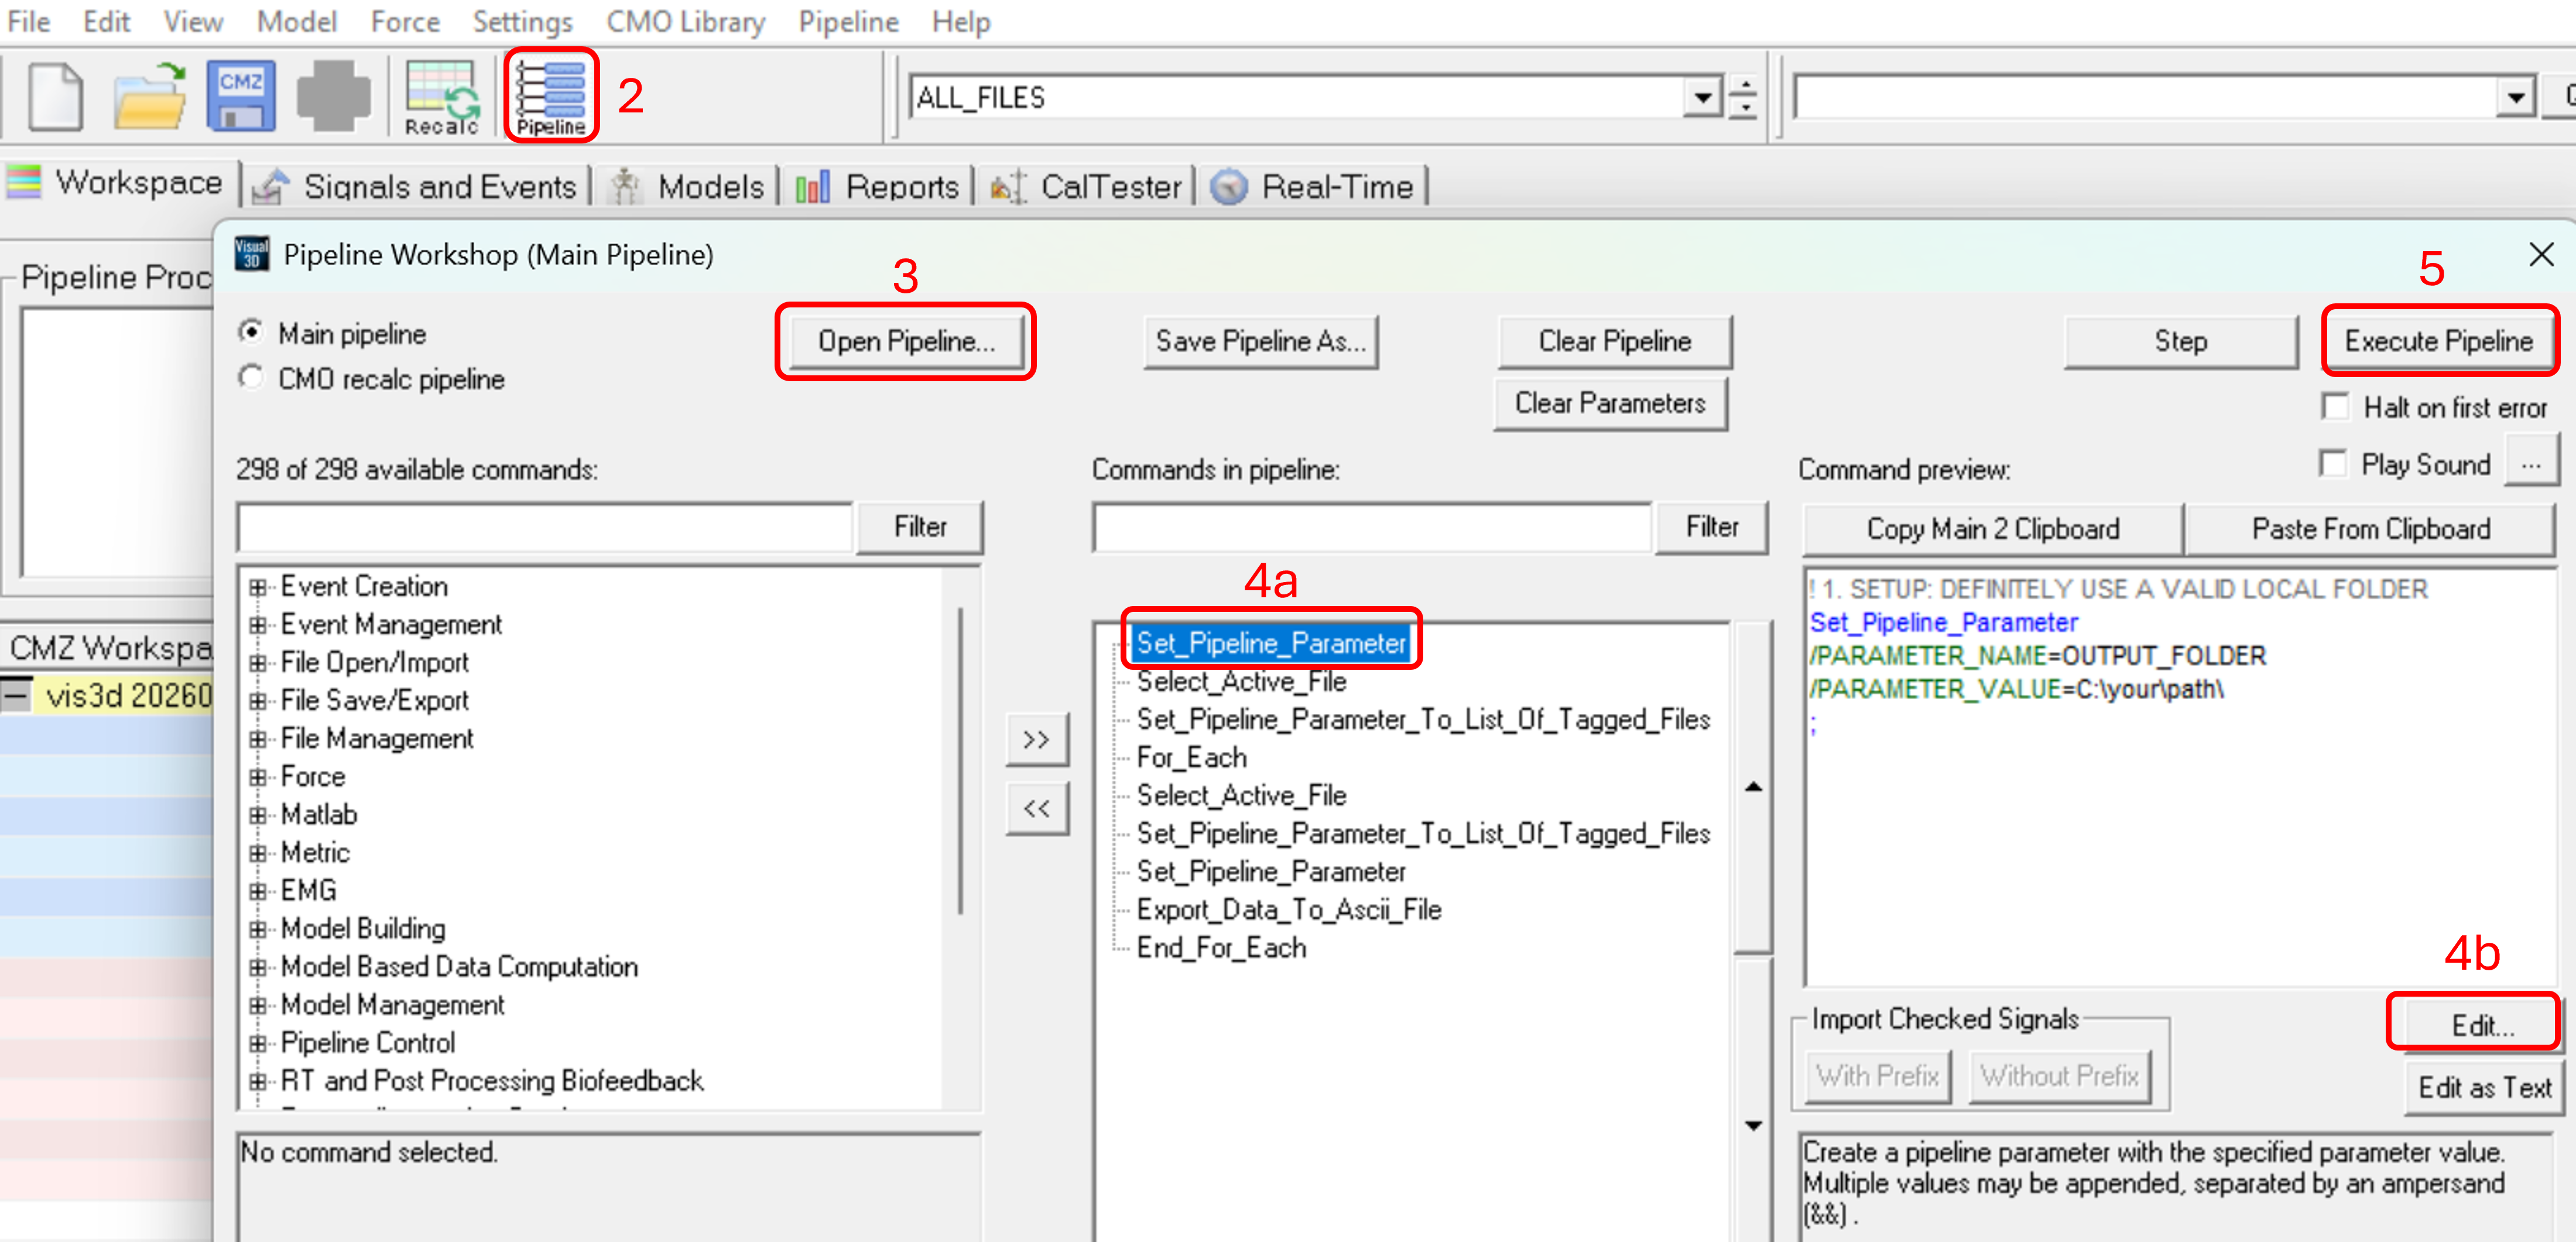Toggle the Play Sound checkbox

click(x=2334, y=464)
